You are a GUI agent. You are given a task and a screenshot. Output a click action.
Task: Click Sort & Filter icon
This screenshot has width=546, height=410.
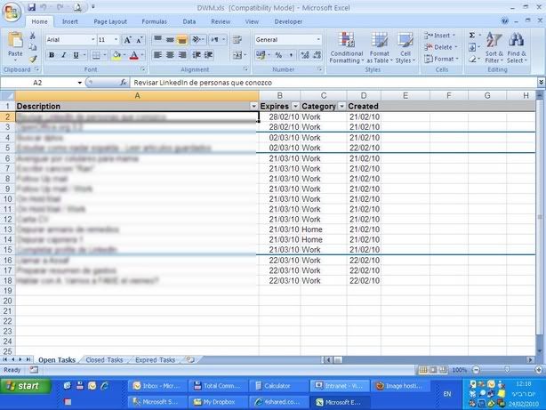494,48
